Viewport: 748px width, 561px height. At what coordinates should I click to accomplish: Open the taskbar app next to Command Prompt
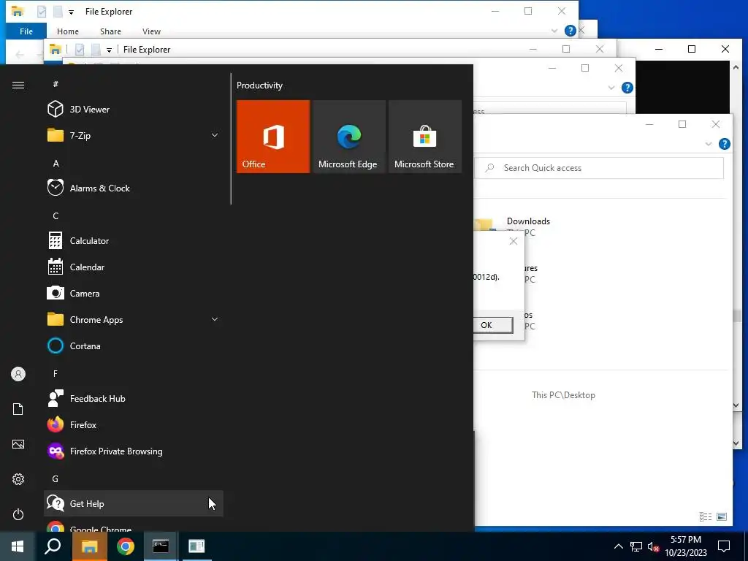pos(196,546)
